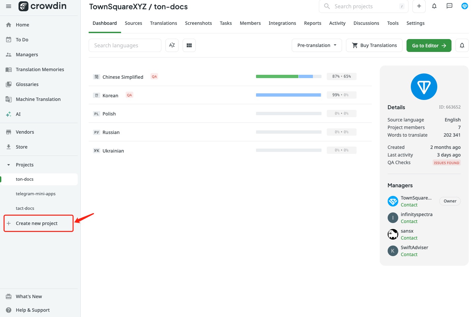Open notifications bell in top bar
This screenshot has width=472, height=317.
pos(434,6)
